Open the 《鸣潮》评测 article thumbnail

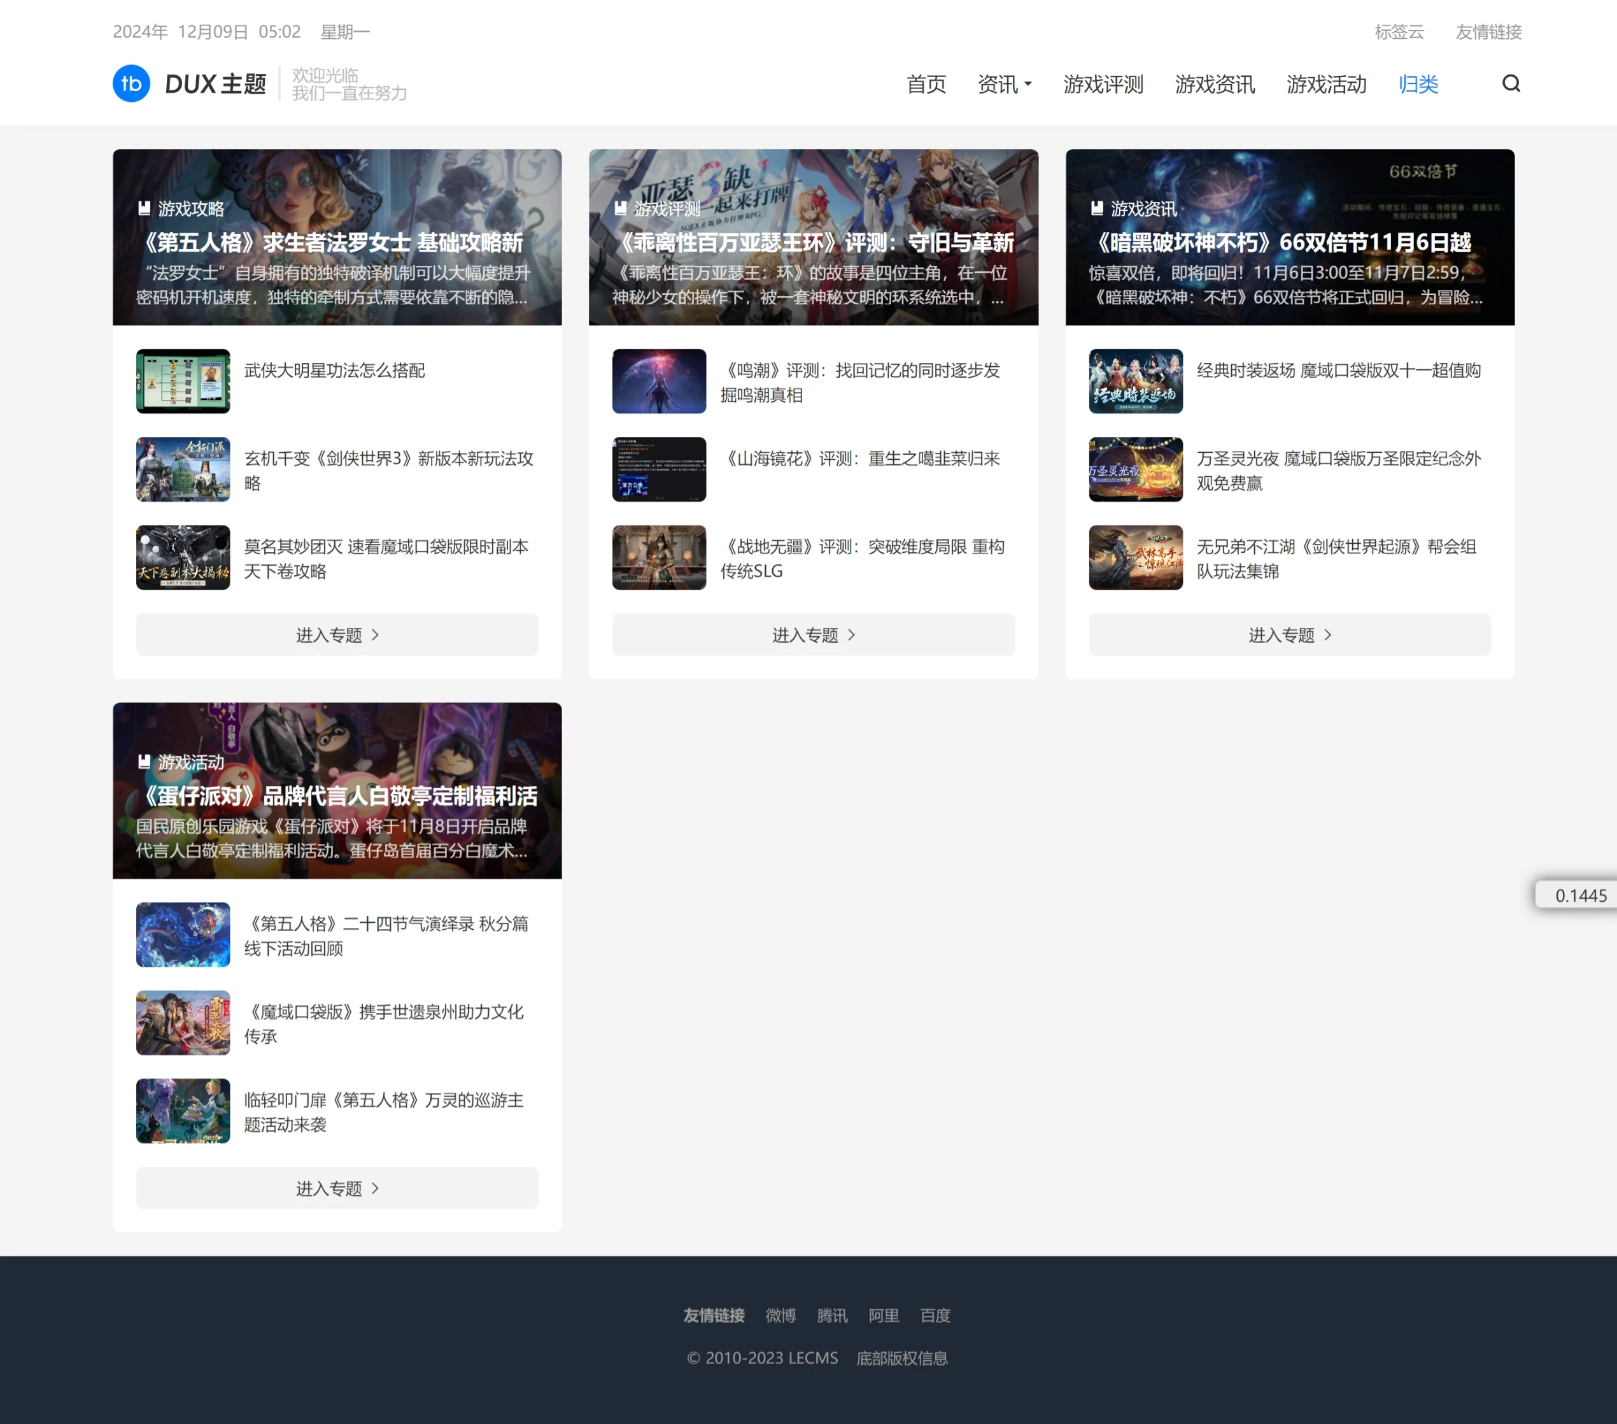pyautogui.click(x=658, y=381)
